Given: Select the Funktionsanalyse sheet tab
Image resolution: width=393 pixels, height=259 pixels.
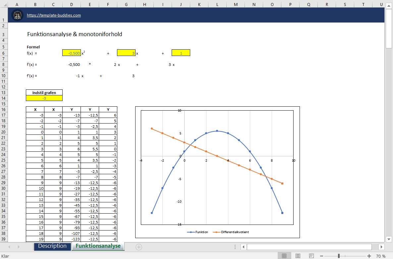Looking at the screenshot, I should (x=98, y=246).
